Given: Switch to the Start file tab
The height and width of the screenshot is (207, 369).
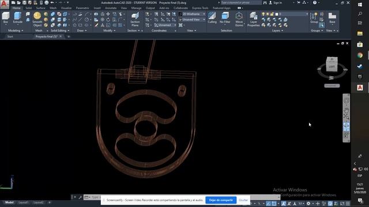Looking at the screenshot, I should (10, 37).
